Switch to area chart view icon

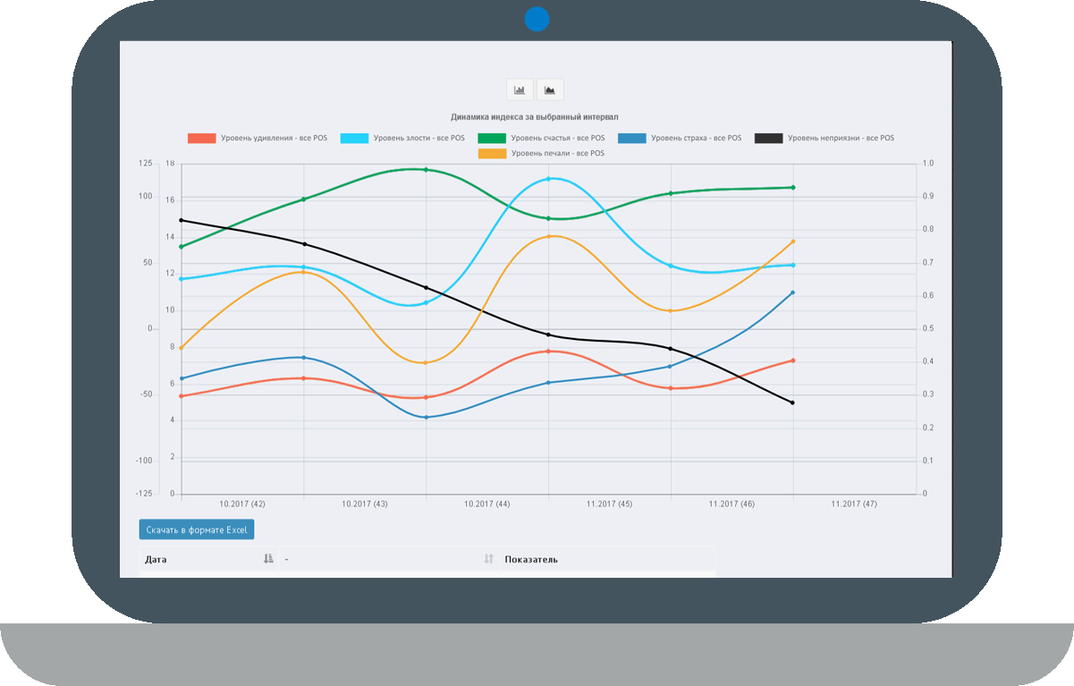tap(550, 89)
